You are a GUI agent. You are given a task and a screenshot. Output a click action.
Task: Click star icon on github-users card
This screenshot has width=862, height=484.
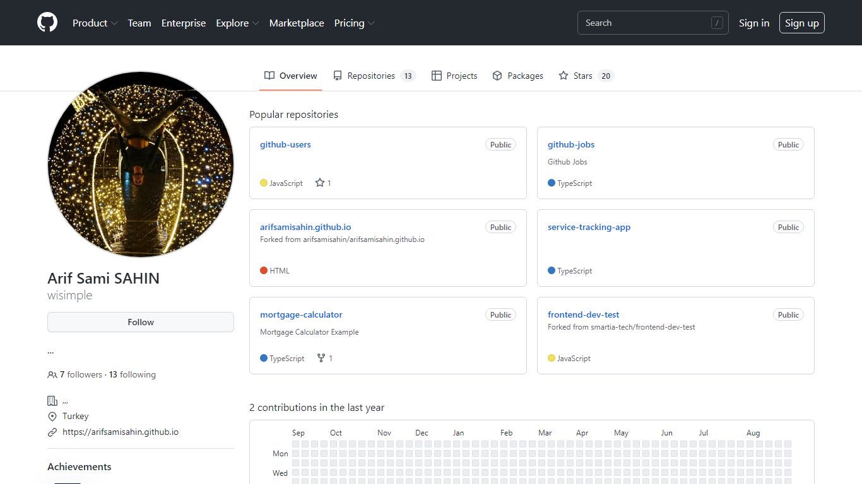click(320, 183)
